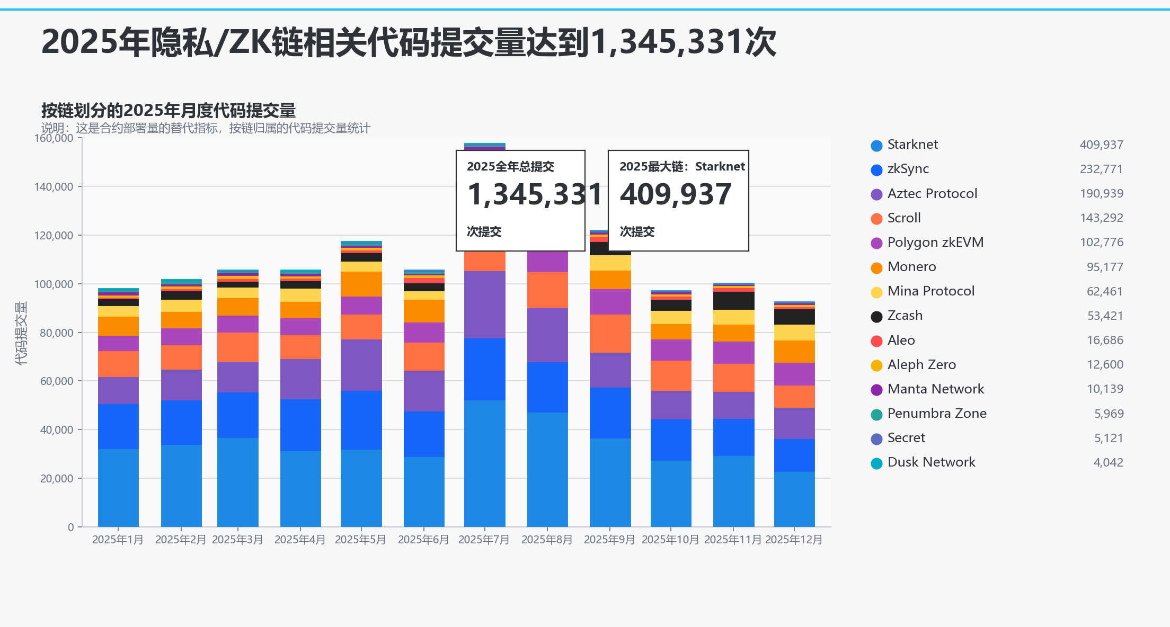Click the Starknet segment of the 2025年1月 bar
The width and height of the screenshot is (1170, 627).
click(118, 488)
